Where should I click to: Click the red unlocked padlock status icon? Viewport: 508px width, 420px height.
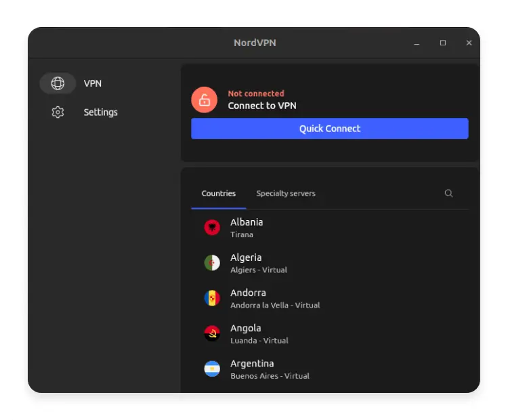(204, 100)
